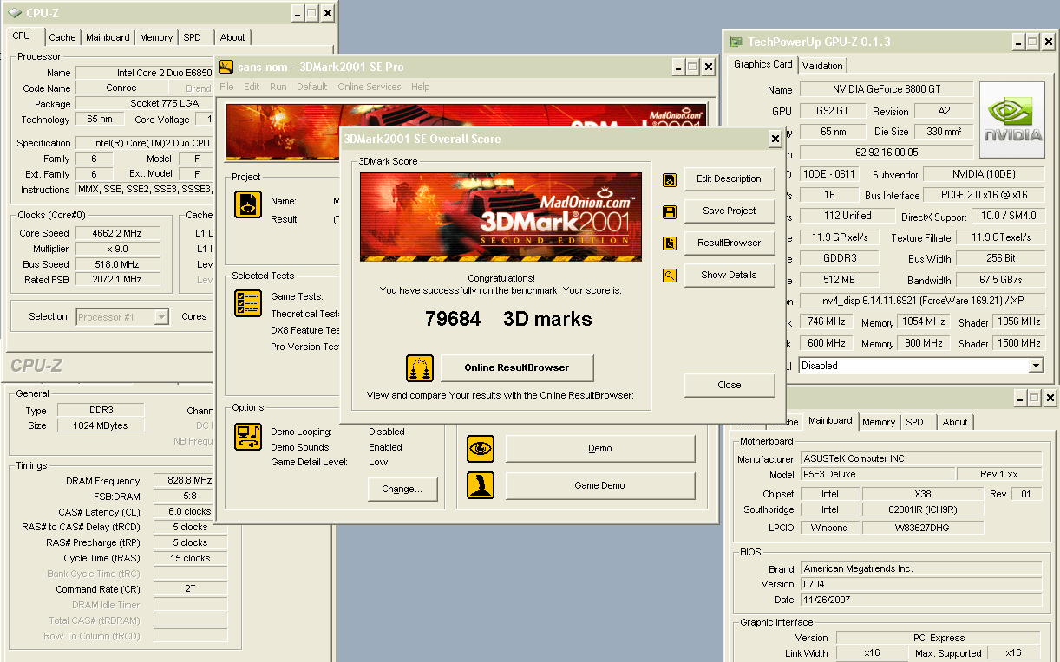Image resolution: width=1060 pixels, height=662 pixels.
Task: Click the 3DMark2001 banner in score dialog
Action: click(501, 217)
